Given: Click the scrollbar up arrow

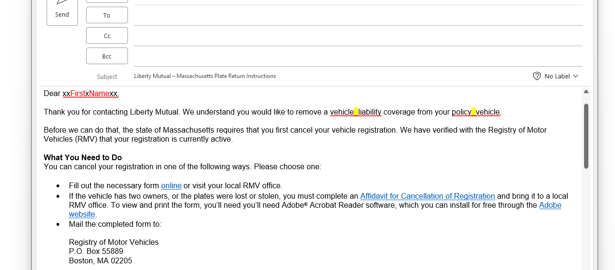Looking at the screenshot, I should coord(586,92).
